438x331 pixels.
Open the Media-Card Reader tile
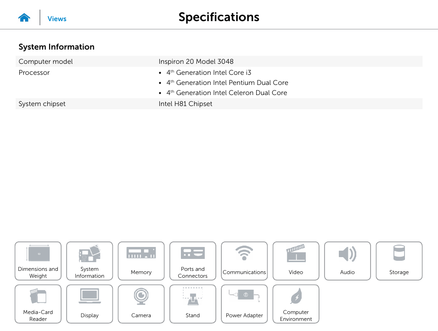(38, 304)
